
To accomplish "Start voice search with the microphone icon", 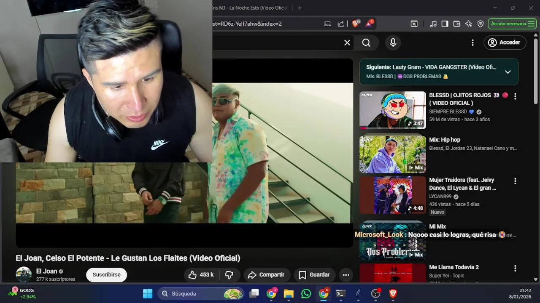I will pos(393,43).
